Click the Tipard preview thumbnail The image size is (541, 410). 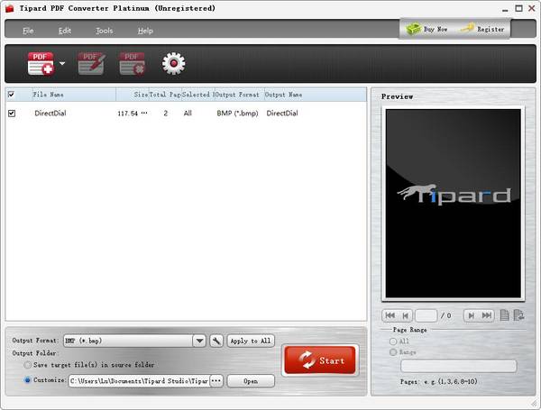click(453, 204)
